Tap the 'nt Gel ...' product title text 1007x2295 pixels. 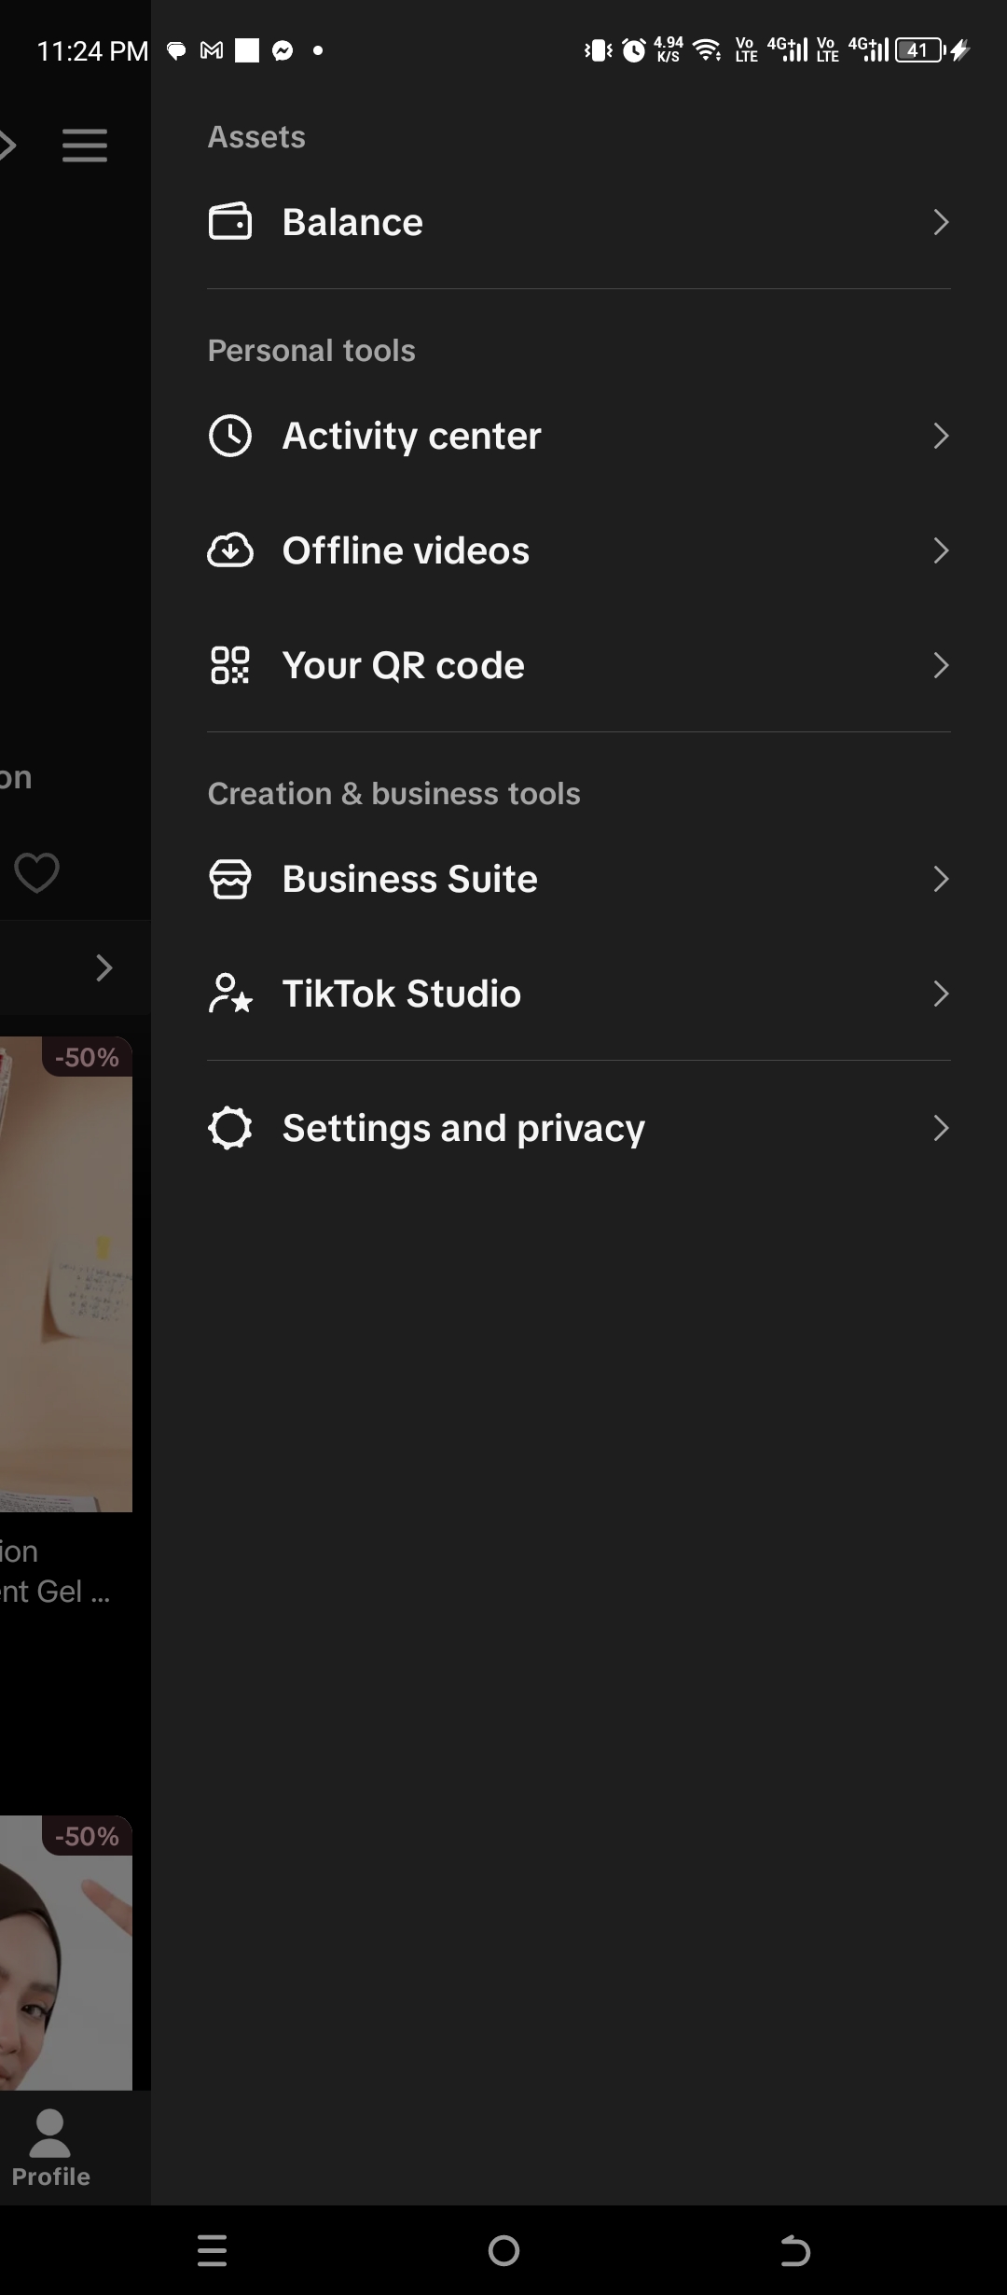coord(55,1591)
